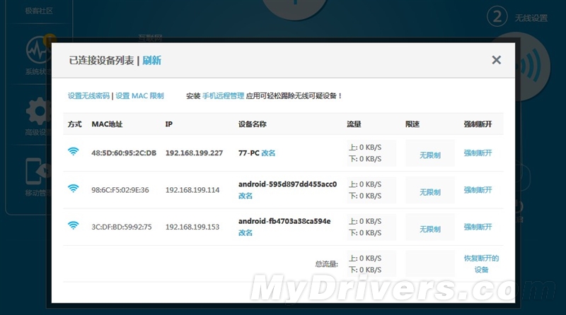Open 设置 MAC 限制 link

tap(139, 95)
